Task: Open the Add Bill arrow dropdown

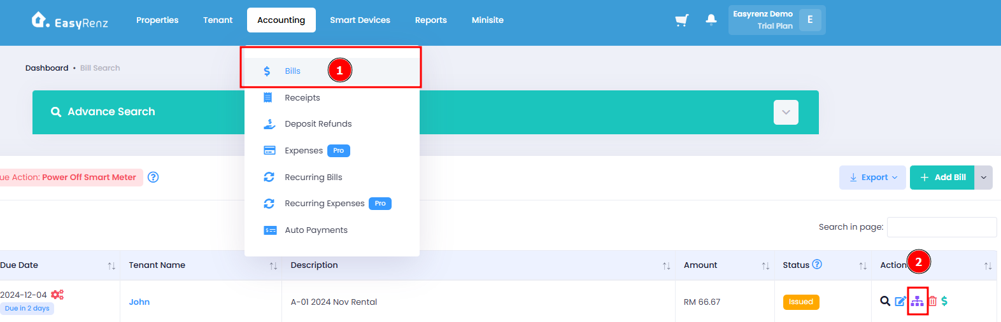Action: point(983,178)
